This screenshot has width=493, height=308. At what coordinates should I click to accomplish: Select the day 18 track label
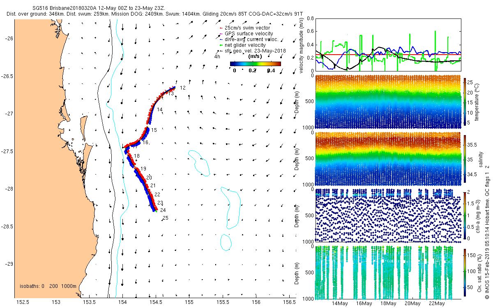[x=137, y=156]
